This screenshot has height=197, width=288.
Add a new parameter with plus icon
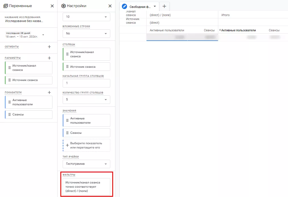pyautogui.click(x=49, y=58)
